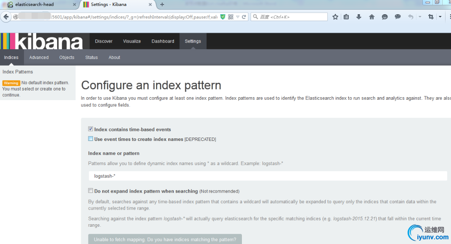Click the Index name or pattern label

coord(114,154)
